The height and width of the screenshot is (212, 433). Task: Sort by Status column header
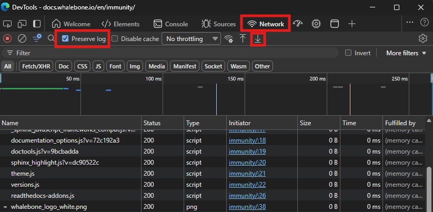tap(163, 123)
